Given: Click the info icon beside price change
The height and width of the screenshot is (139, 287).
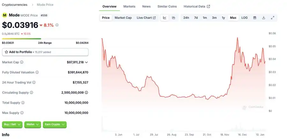Looking at the screenshot, I should point(57,25).
